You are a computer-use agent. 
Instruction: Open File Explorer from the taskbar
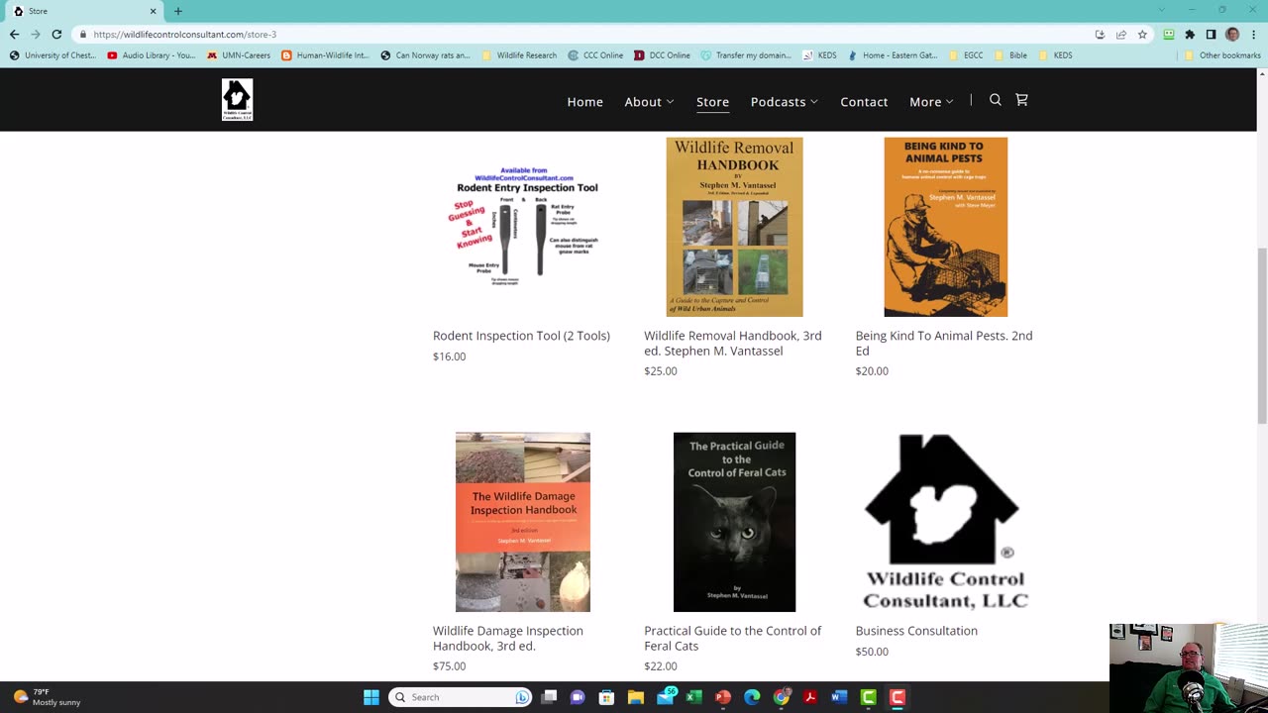coord(636,697)
